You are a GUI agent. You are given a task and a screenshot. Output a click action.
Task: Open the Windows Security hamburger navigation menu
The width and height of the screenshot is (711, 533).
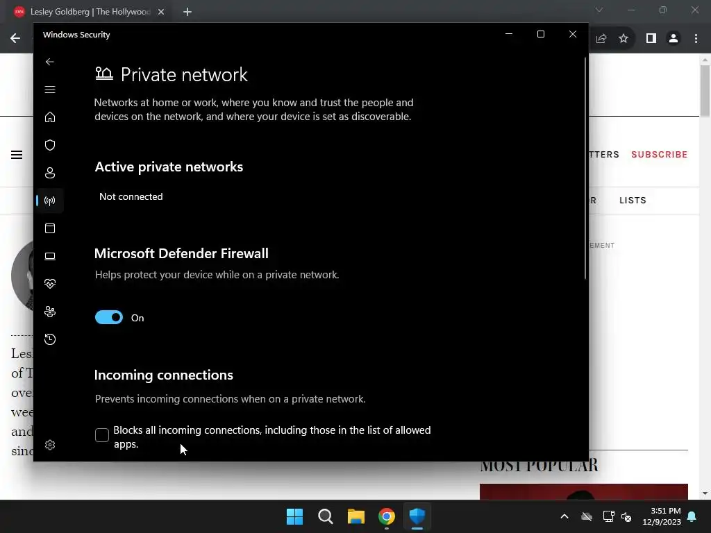point(50,90)
